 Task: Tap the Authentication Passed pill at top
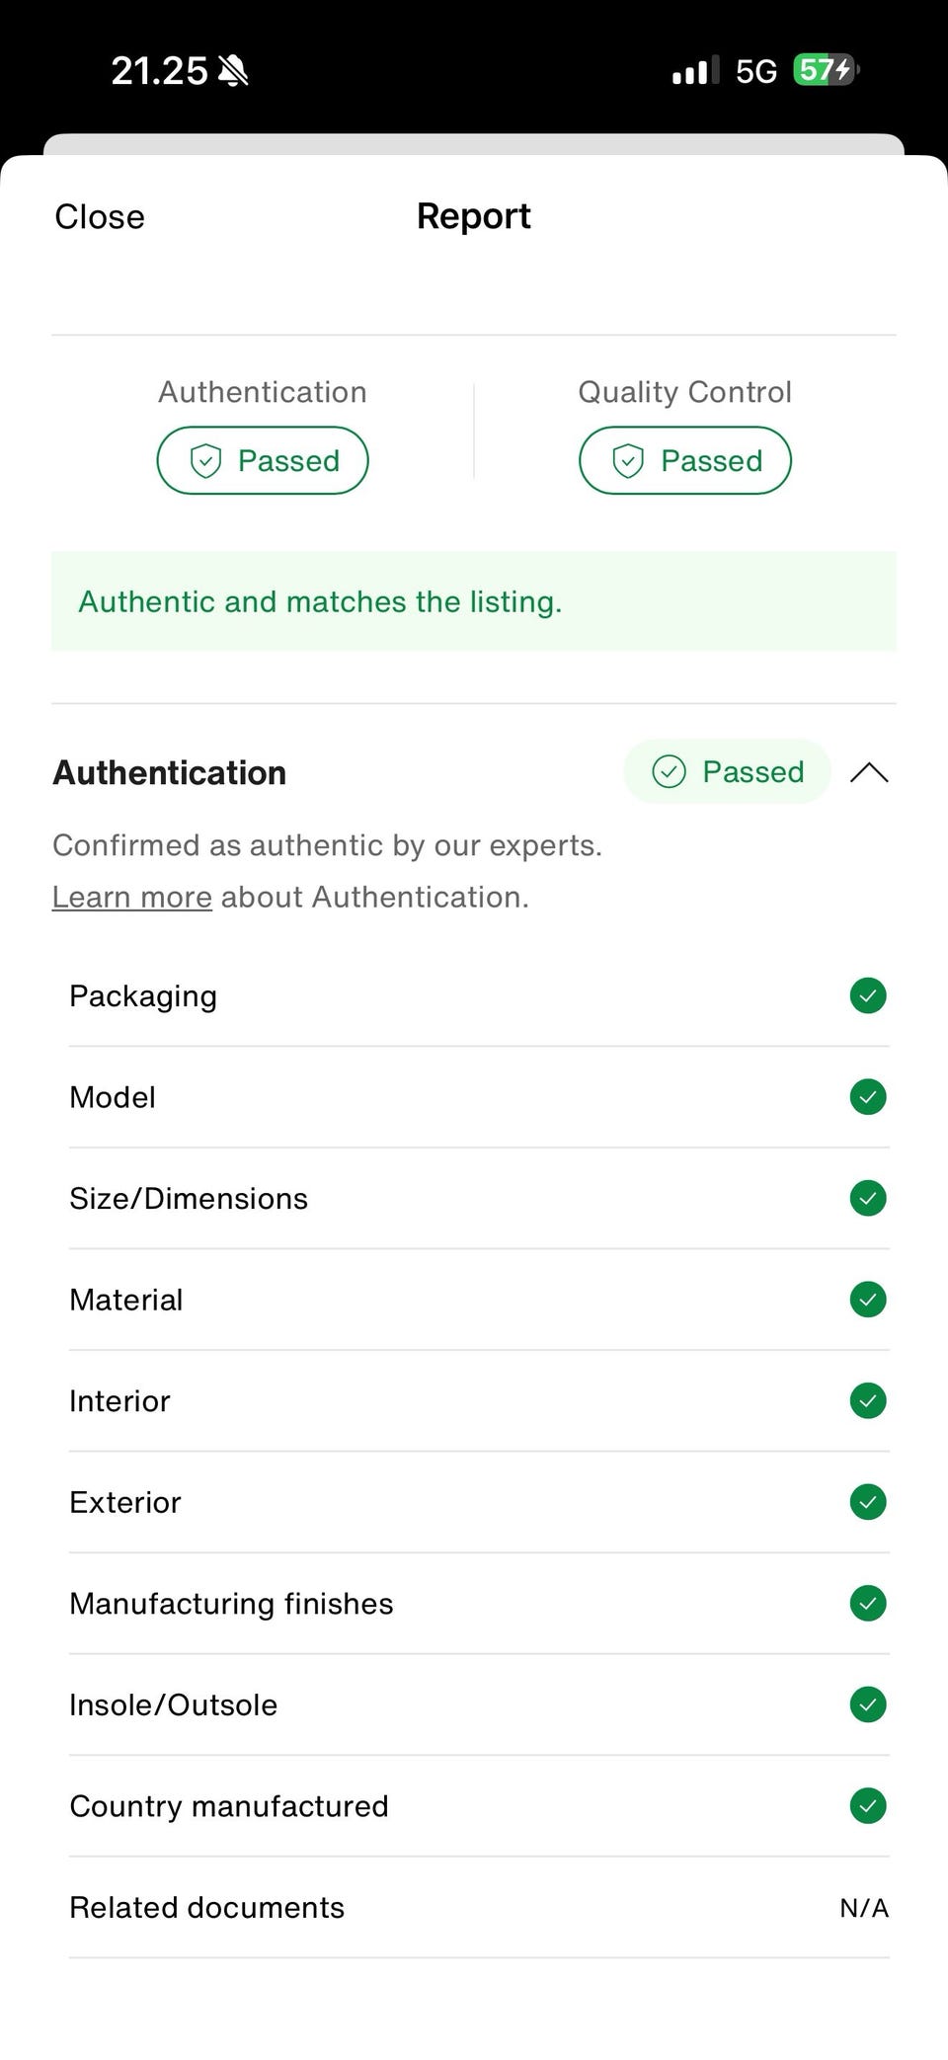tap(263, 460)
